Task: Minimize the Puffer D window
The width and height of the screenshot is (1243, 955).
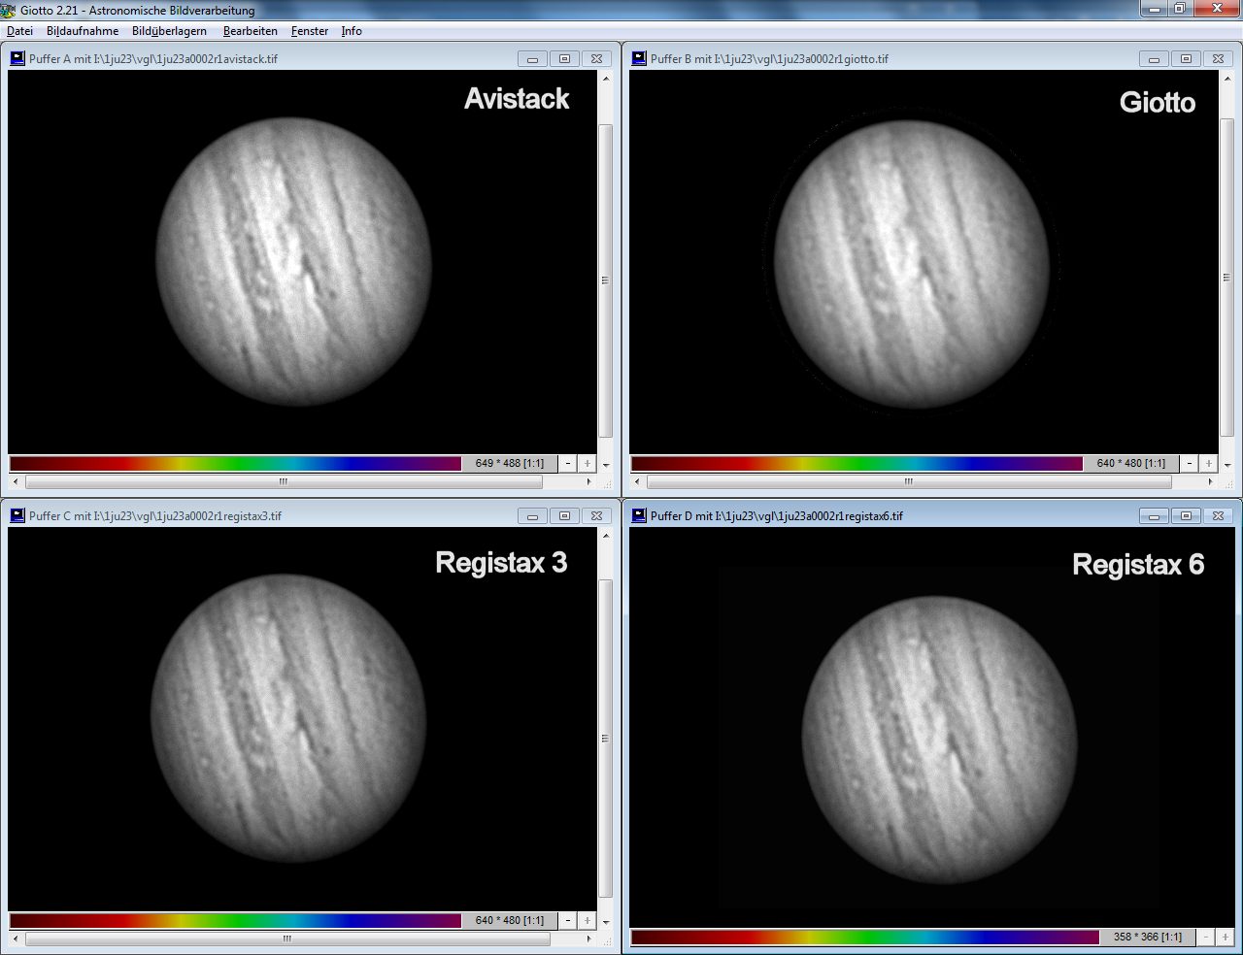Action: tap(1154, 516)
